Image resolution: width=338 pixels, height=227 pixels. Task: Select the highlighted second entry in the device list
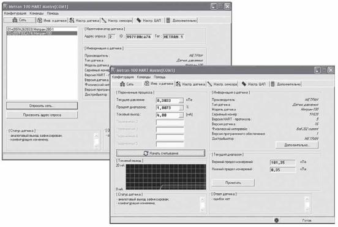tap(42, 33)
